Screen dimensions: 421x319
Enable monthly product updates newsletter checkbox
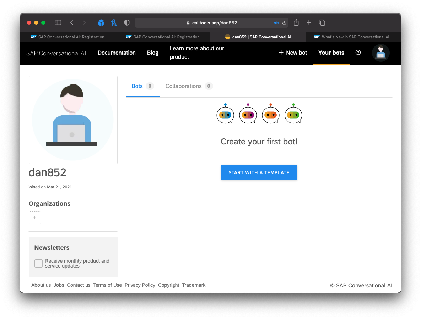(x=38, y=263)
